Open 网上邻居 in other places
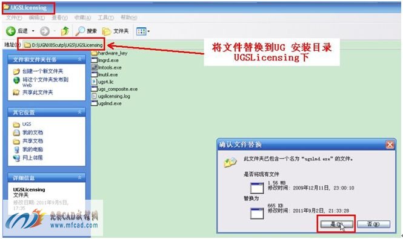 [33, 158]
